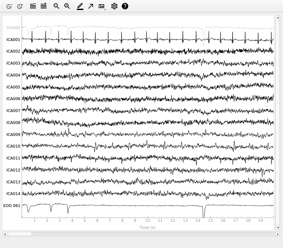The image size is (283, 248).
Task: Select the ICA003 channel label
Action: point(13,63)
